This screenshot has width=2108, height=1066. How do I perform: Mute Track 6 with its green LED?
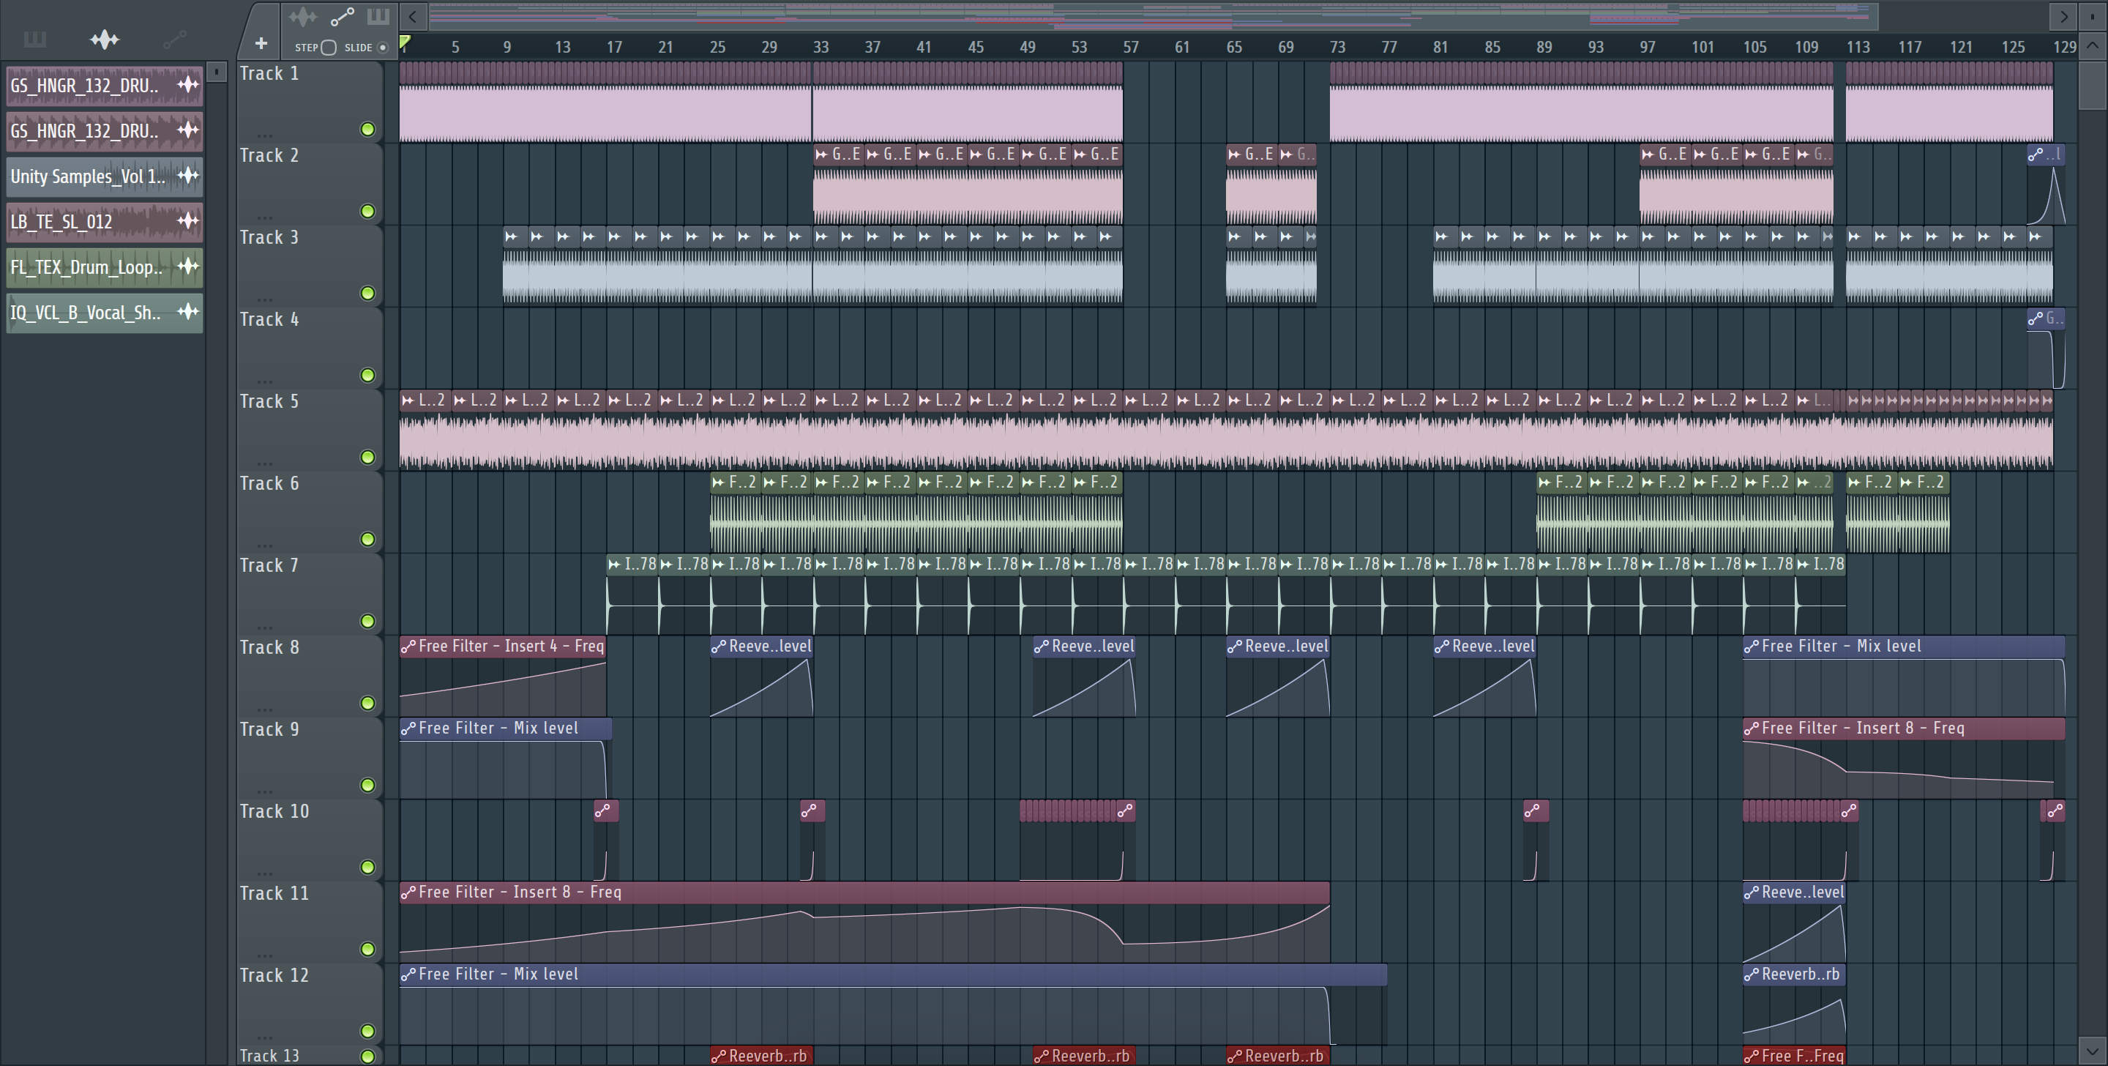coord(367,539)
